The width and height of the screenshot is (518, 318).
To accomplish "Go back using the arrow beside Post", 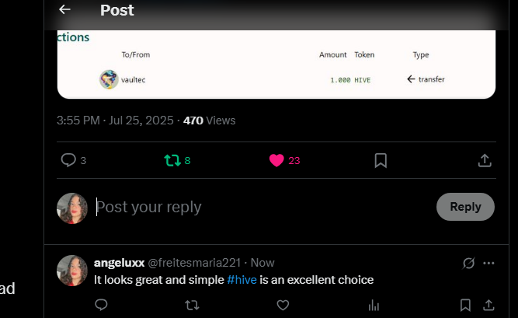I will [x=64, y=9].
